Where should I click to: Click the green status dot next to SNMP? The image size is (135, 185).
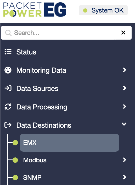15,177
